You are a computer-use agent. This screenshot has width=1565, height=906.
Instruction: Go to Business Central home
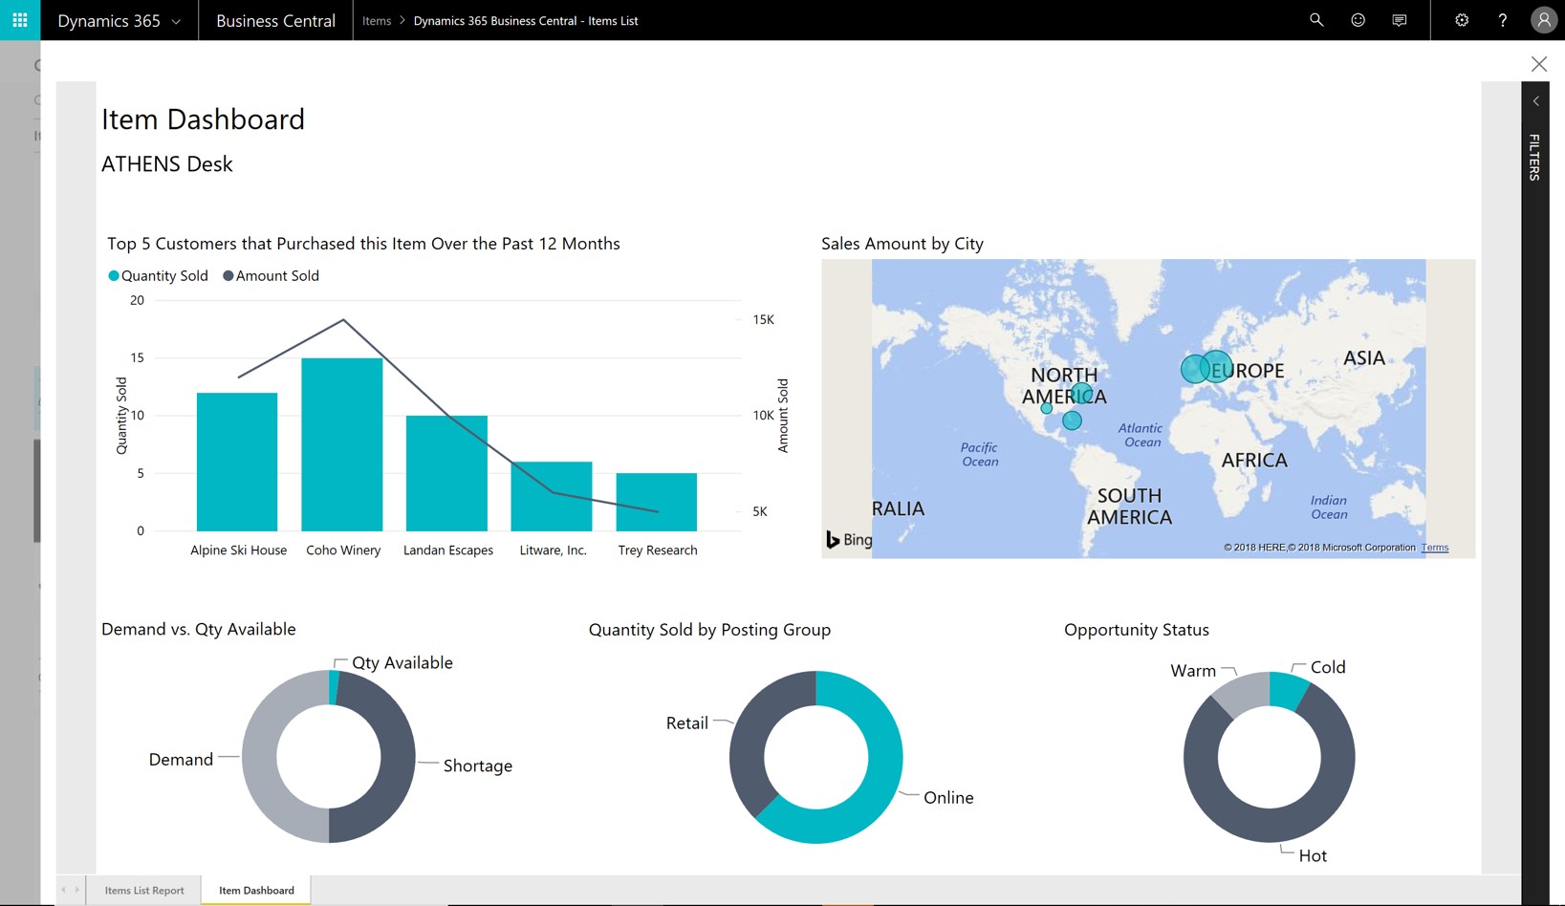point(275,20)
